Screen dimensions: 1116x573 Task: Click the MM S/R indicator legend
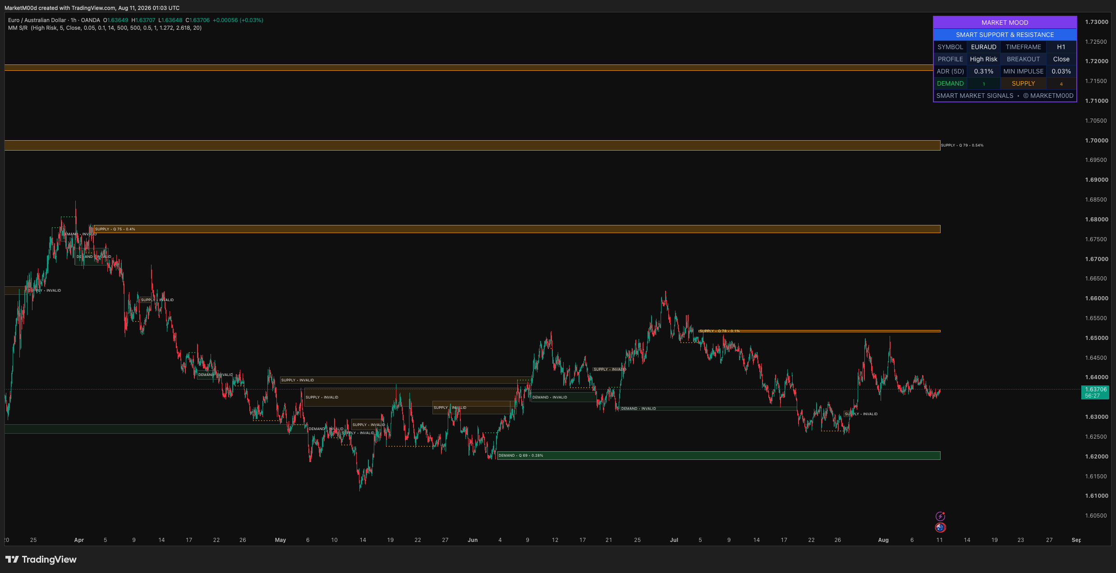105,28
